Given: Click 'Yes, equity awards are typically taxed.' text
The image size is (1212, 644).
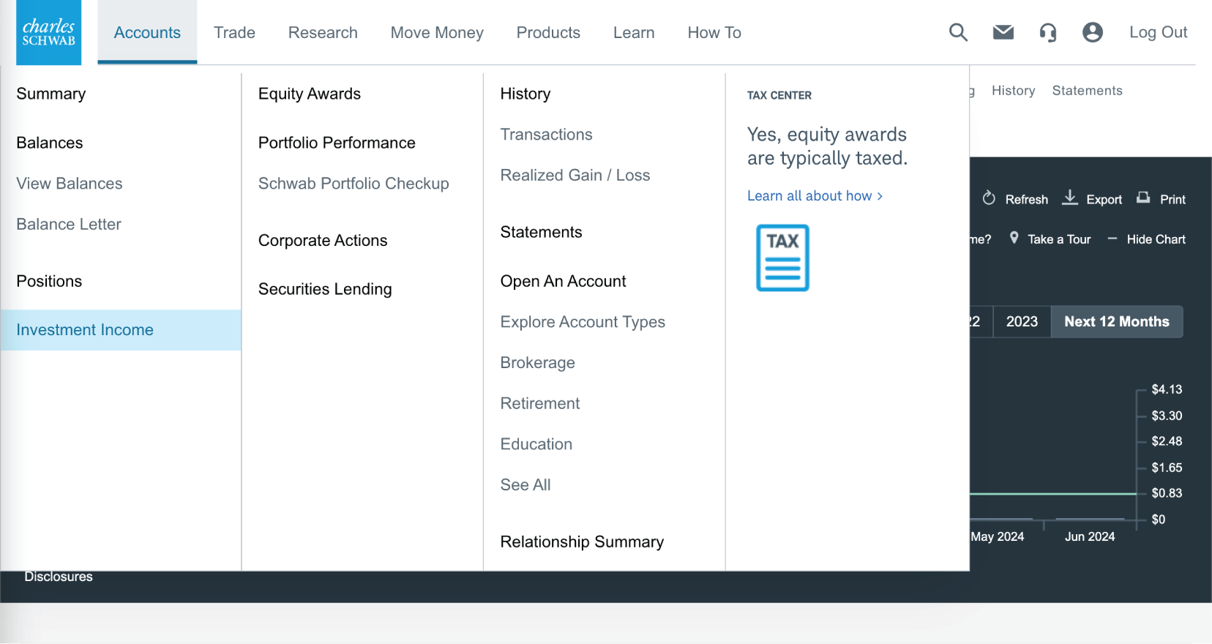Looking at the screenshot, I should [x=827, y=146].
